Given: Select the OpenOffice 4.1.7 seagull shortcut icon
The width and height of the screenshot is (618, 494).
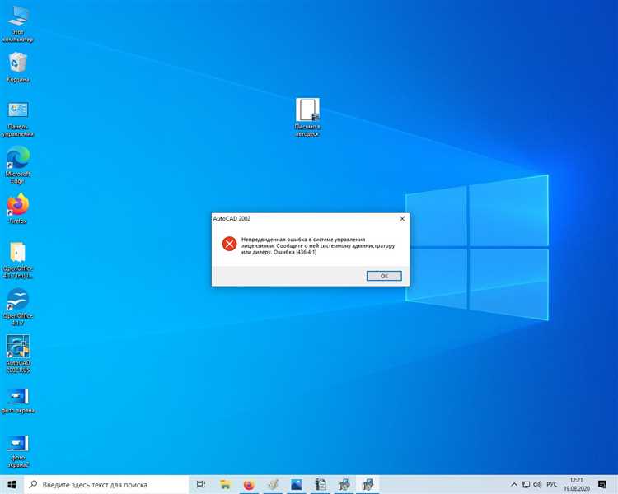Looking at the screenshot, I should click(x=18, y=307).
